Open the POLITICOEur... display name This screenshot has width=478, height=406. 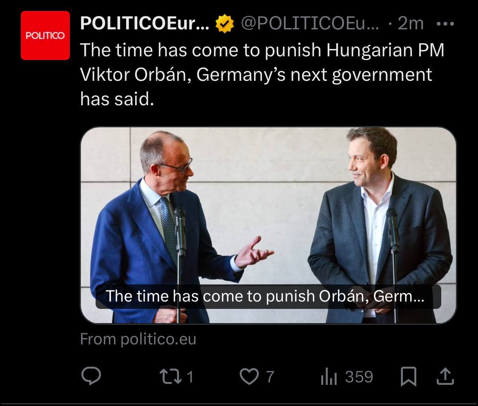[145, 24]
